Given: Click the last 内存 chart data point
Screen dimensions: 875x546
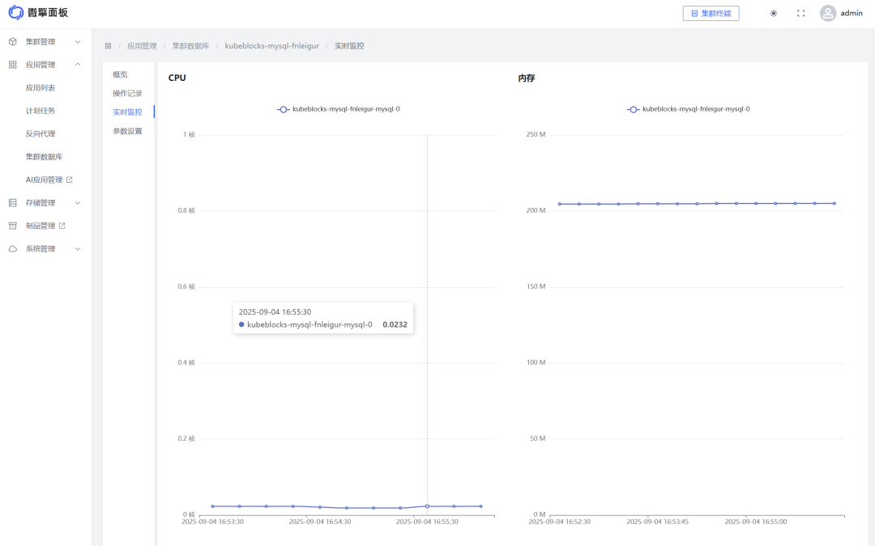Looking at the screenshot, I should [834, 203].
